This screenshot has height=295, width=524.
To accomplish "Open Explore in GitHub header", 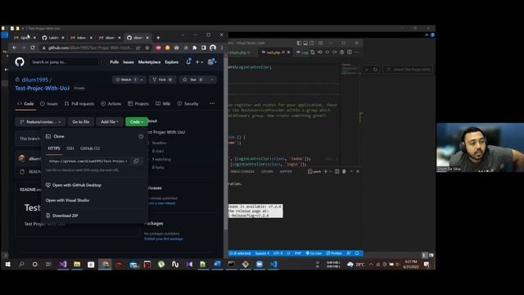I will [172, 62].
